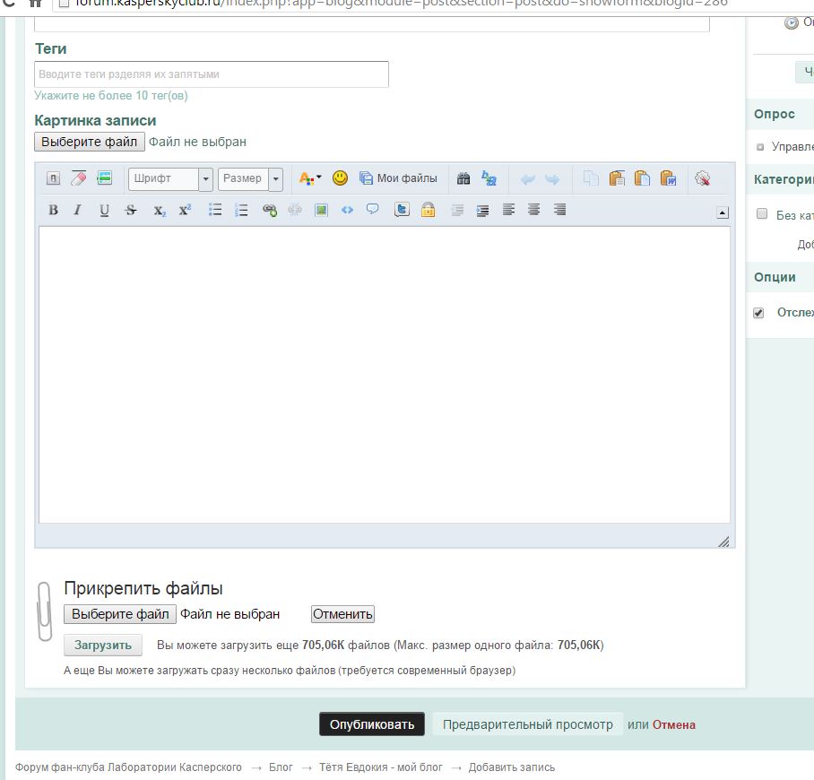Image resolution: width=814 pixels, height=780 pixels.
Task: Toggle bold formatting
Action: coord(53,210)
